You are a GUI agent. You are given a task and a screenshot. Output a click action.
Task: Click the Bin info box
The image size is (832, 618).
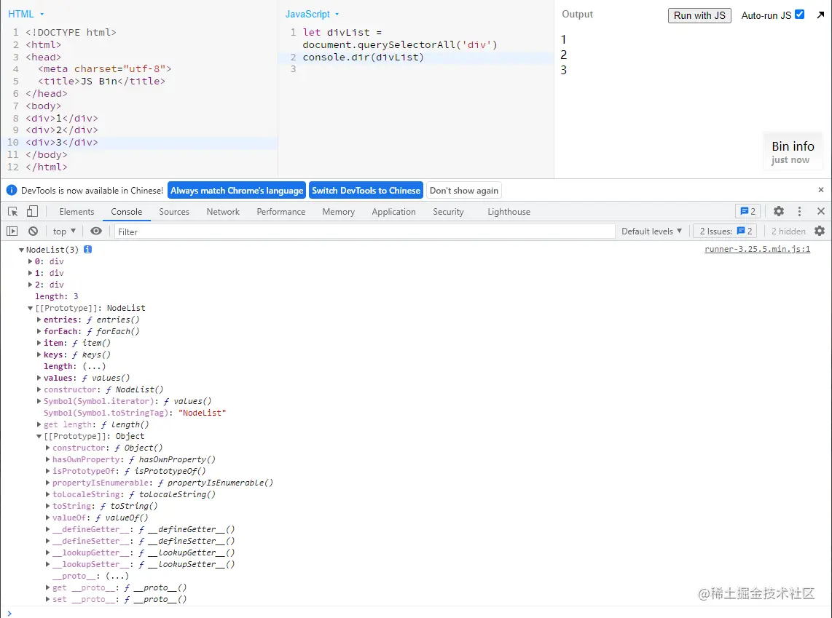(793, 152)
